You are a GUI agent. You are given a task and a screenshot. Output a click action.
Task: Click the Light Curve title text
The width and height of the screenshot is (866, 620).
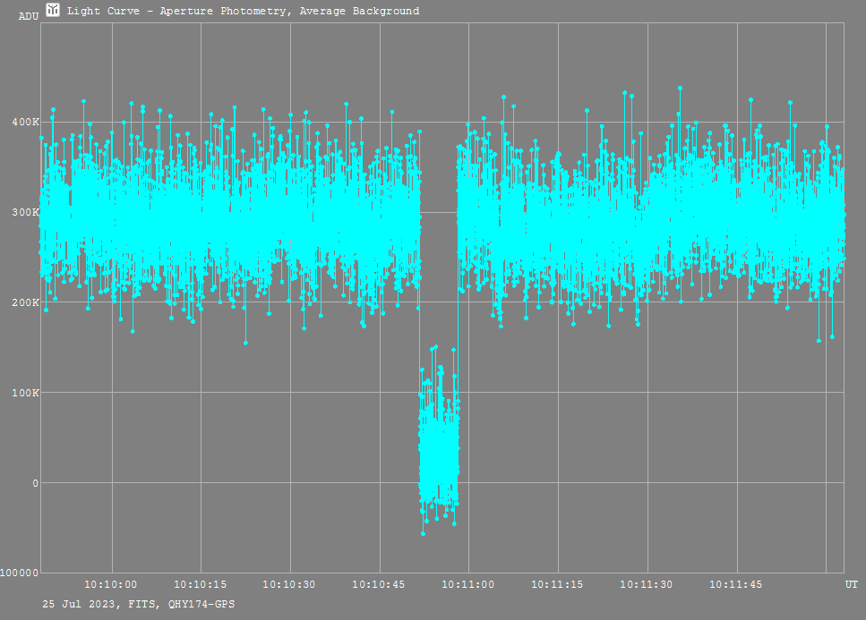[x=243, y=11]
